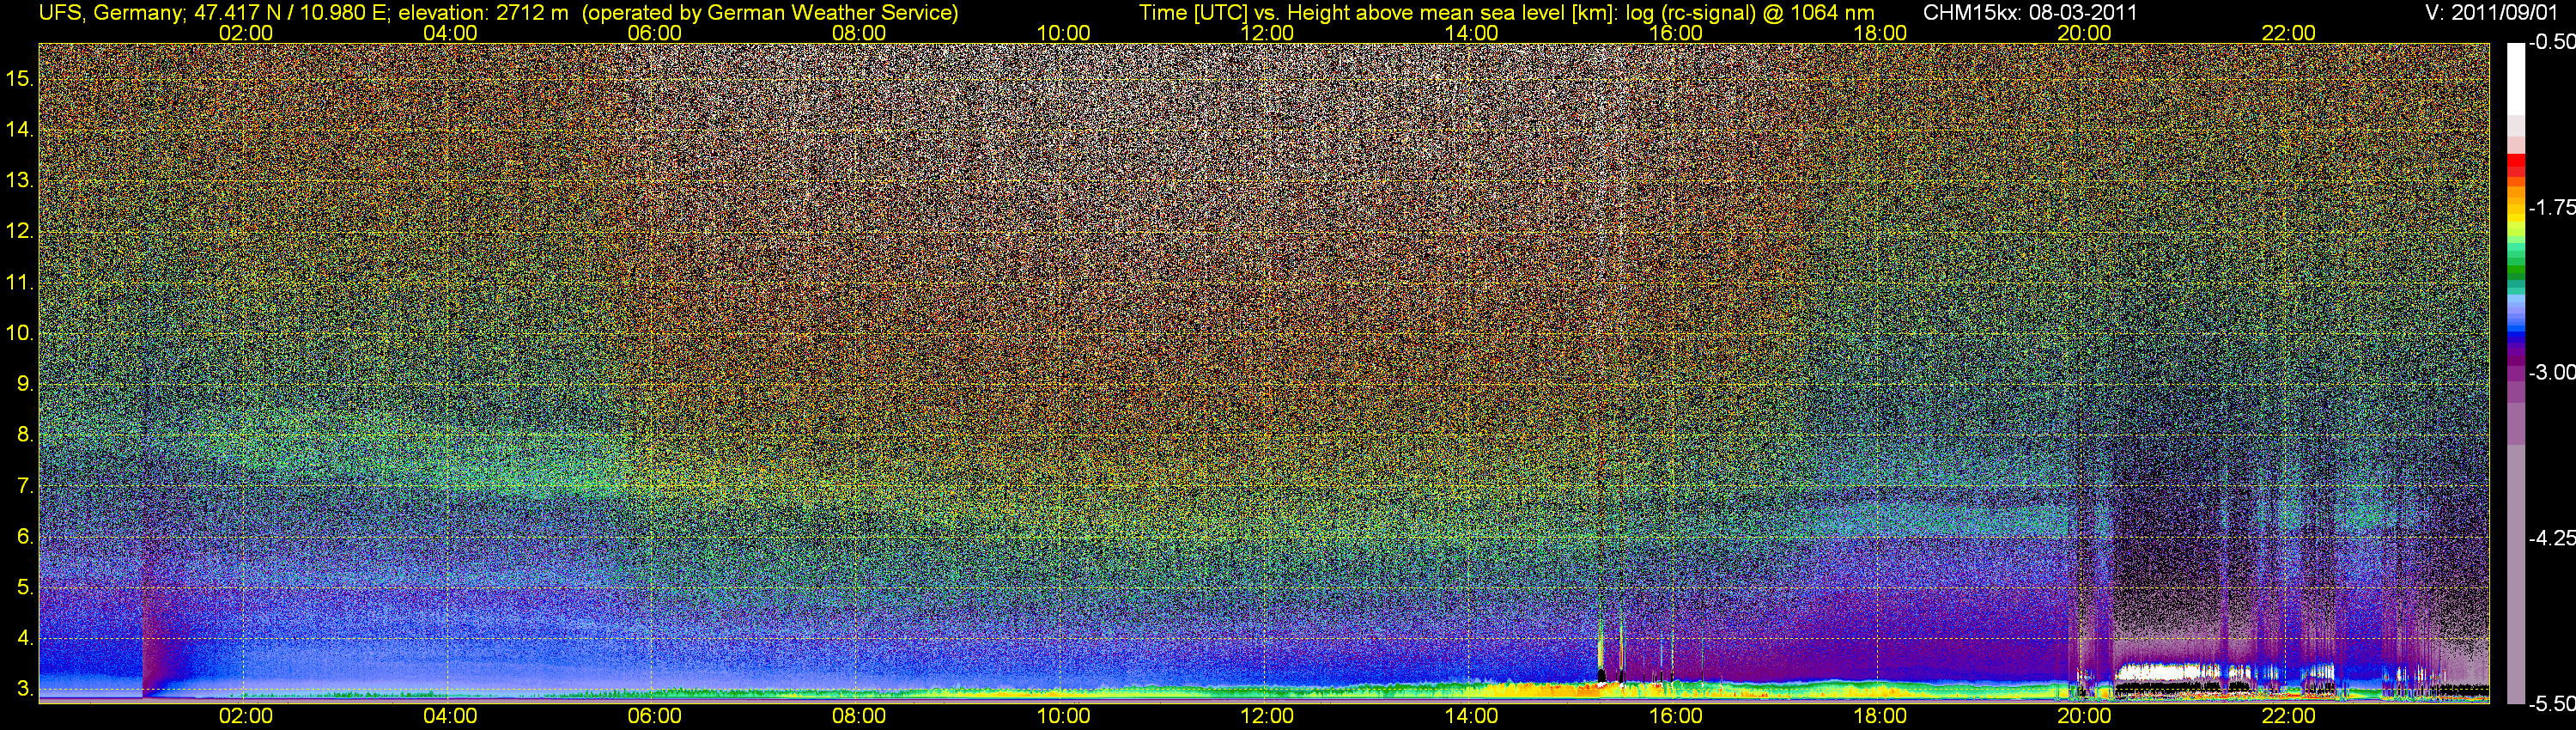Click the -1.75 colorbar scale value
This screenshot has width=2576, height=730.
(2551, 207)
